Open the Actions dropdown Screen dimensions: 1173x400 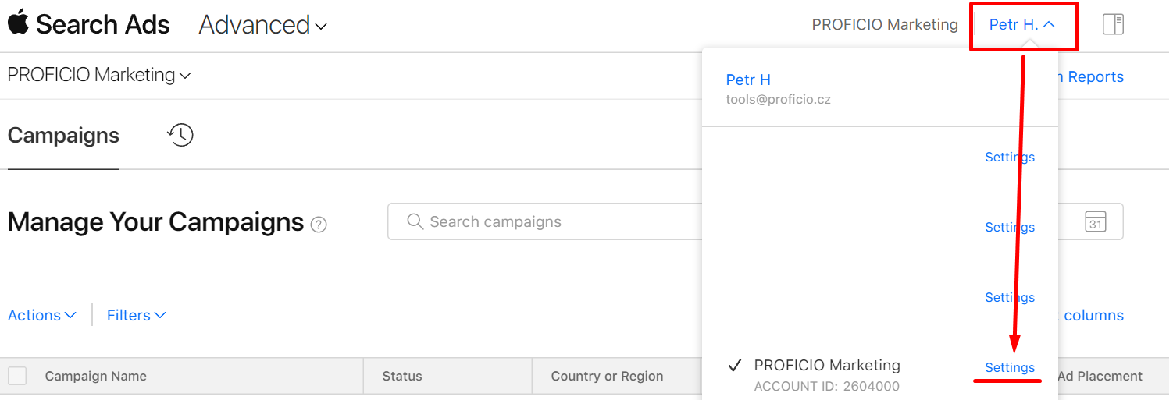(42, 315)
